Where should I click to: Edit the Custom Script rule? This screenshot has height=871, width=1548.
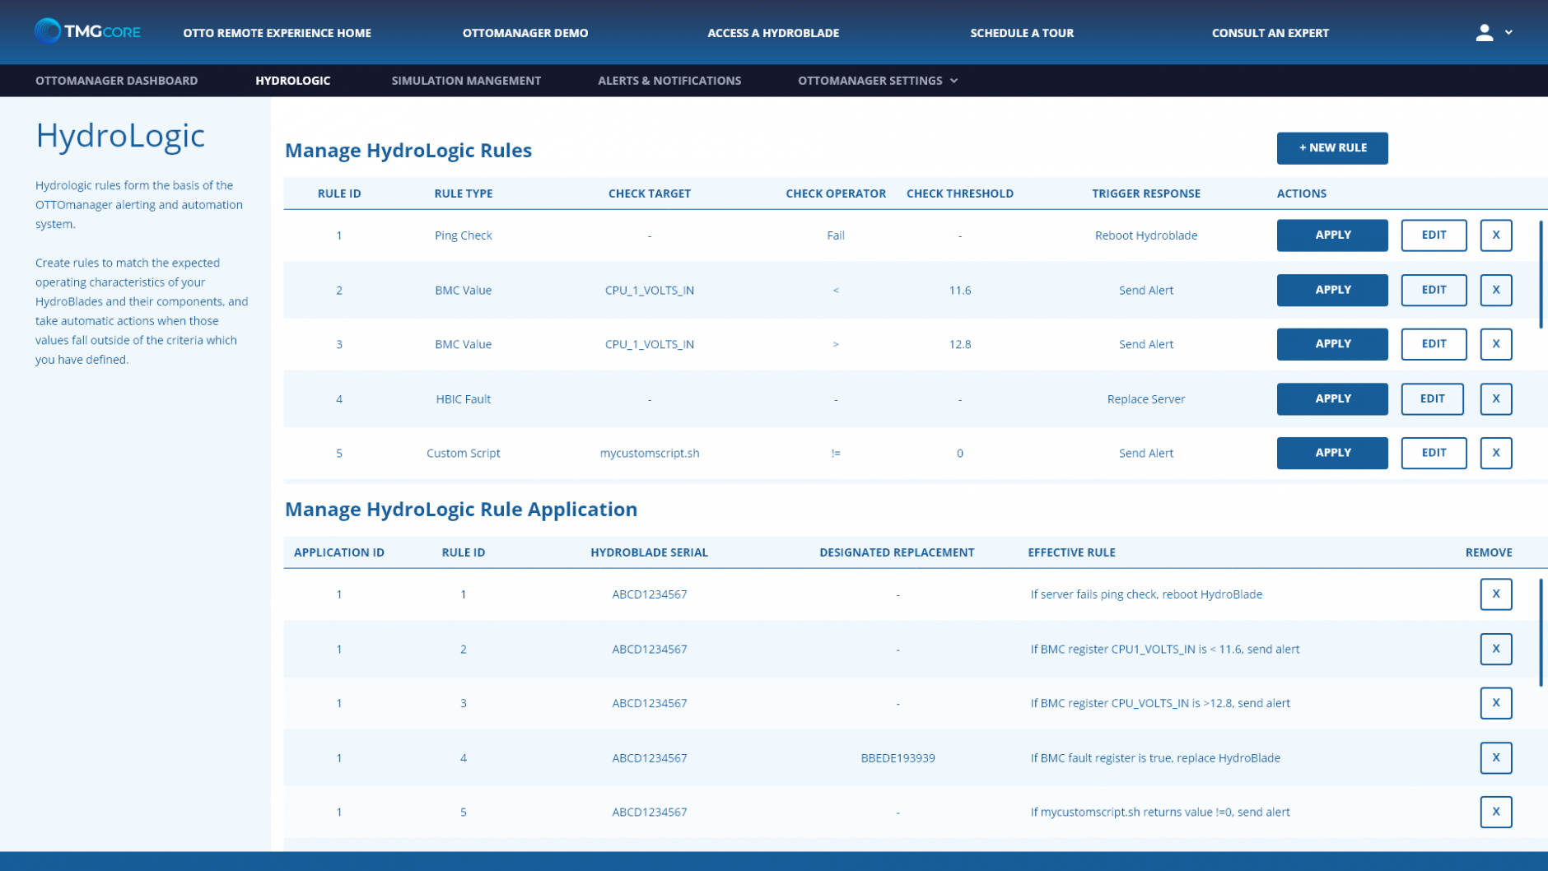pos(1434,453)
